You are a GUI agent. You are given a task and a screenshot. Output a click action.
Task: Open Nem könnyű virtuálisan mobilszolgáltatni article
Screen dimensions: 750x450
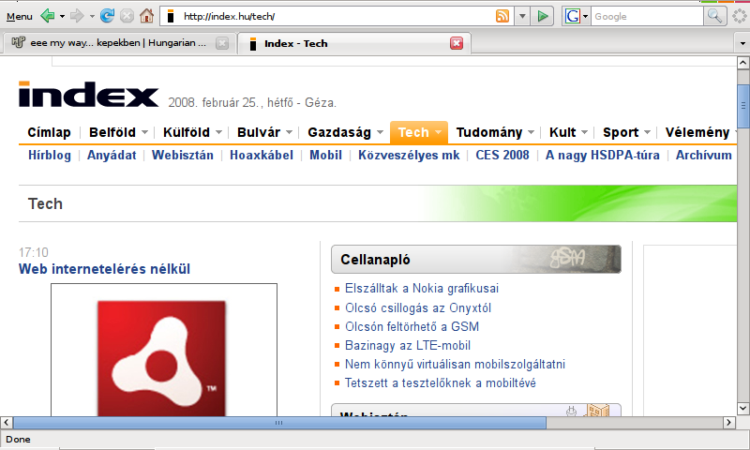point(455,365)
